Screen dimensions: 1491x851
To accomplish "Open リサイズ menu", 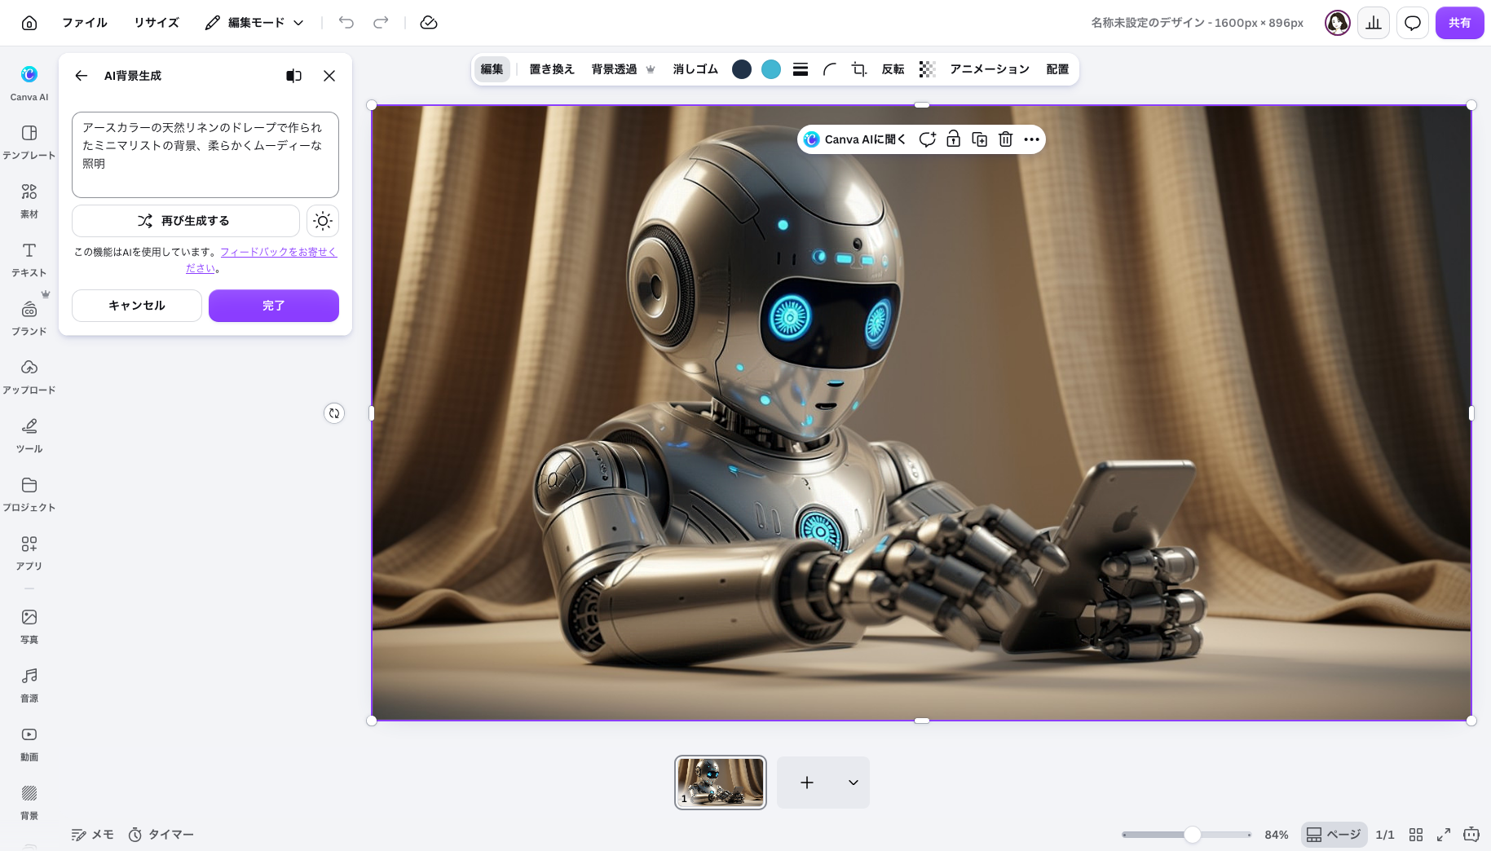I will [157, 23].
